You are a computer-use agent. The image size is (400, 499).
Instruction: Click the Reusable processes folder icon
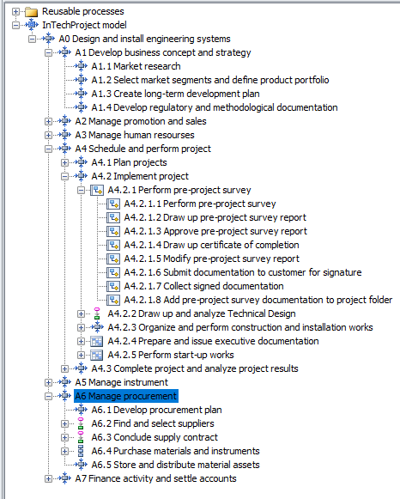pyautogui.click(x=32, y=12)
